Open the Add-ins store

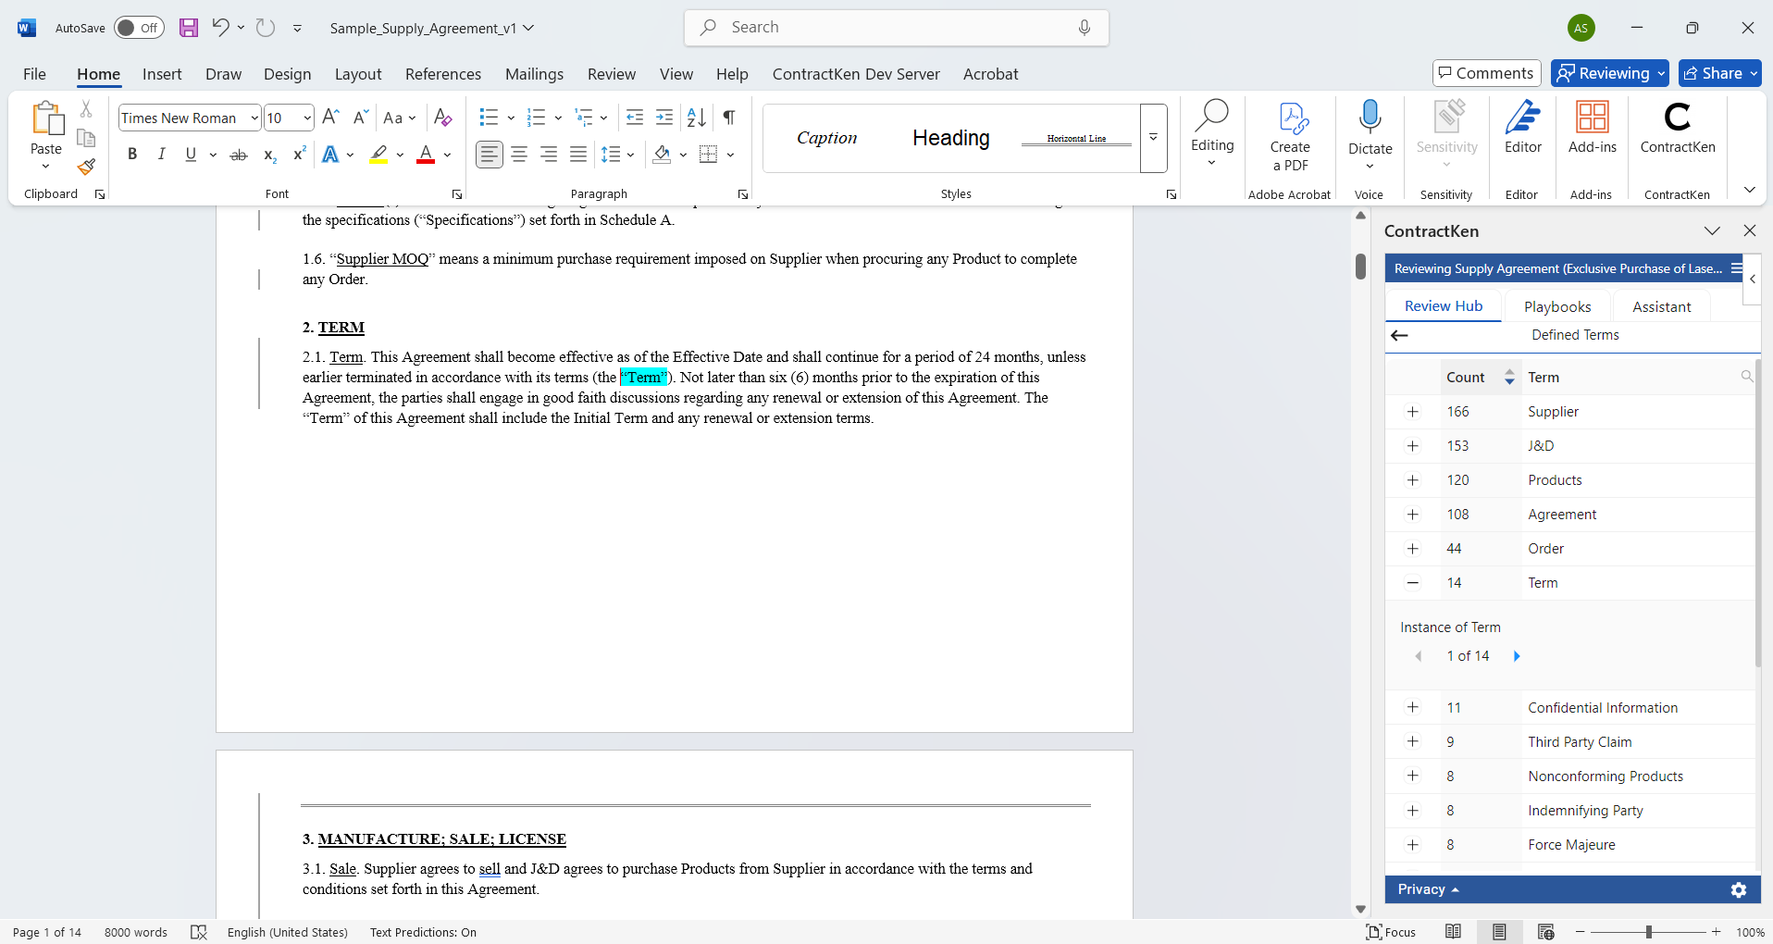[x=1593, y=128]
